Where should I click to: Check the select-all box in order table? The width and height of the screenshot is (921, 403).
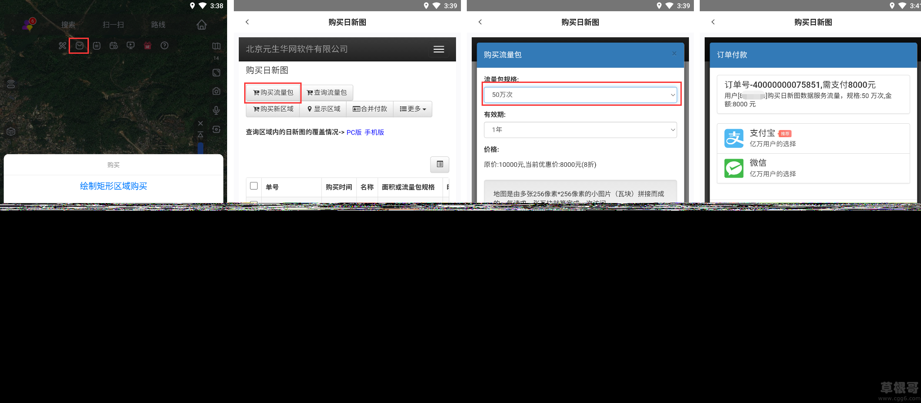click(254, 186)
